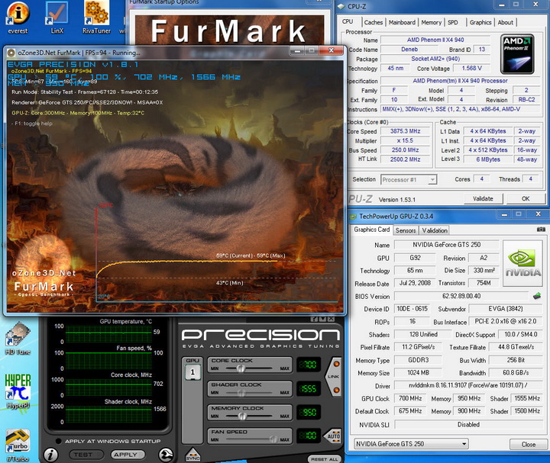The width and height of the screenshot is (550, 463).
Task: Toggle the AUTO fan speed button
Action: click(333, 436)
